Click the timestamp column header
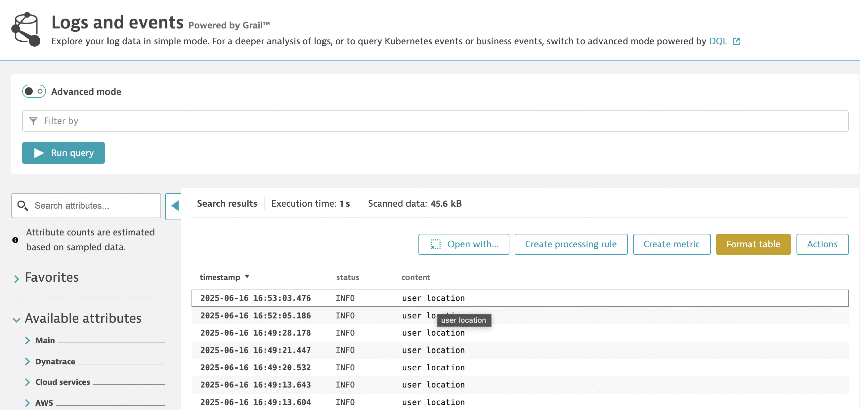The width and height of the screenshot is (860, 410). tap(220, 277)
